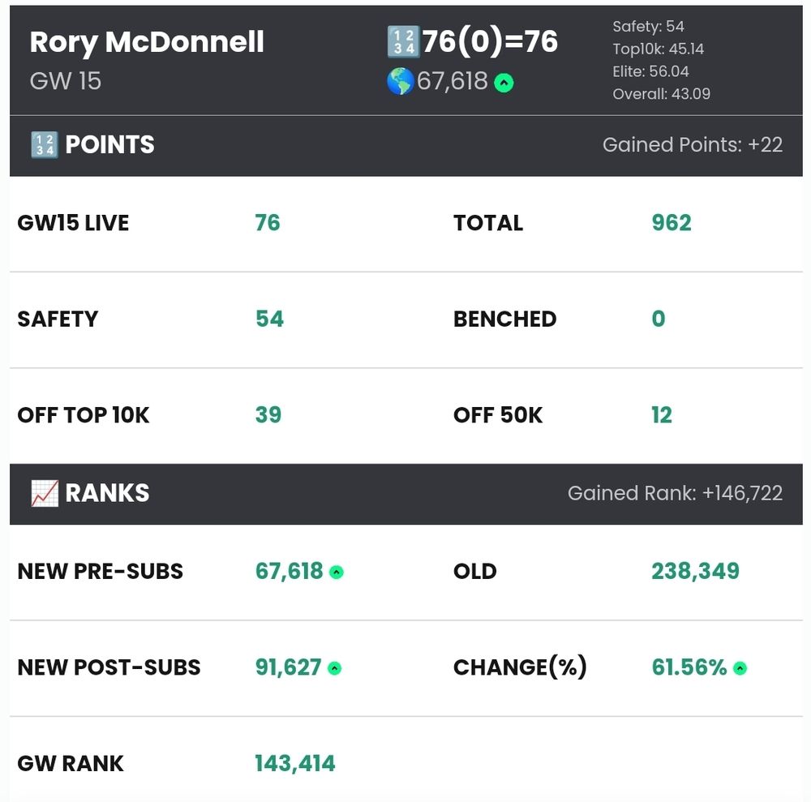Click the Gained Points: +22 text

point(693,145)
